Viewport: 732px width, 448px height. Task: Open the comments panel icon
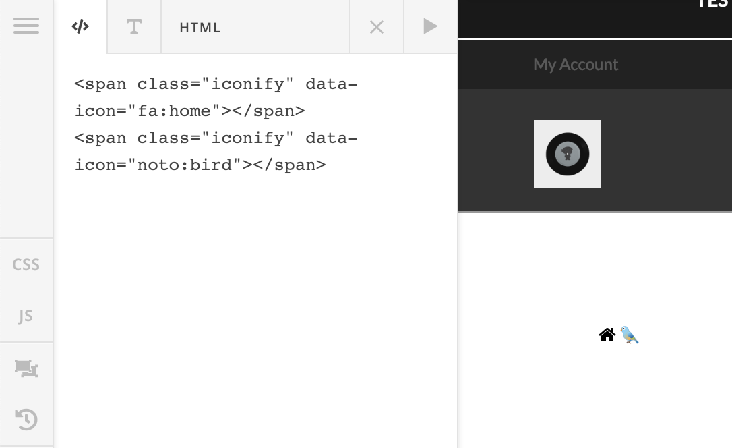click(x=26, y=368)
